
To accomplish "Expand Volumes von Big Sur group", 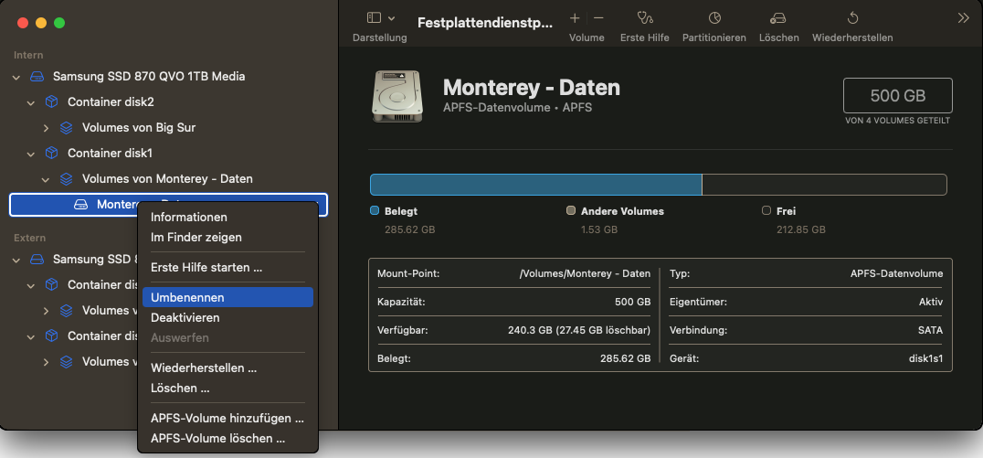I will (x=46, y=127).
